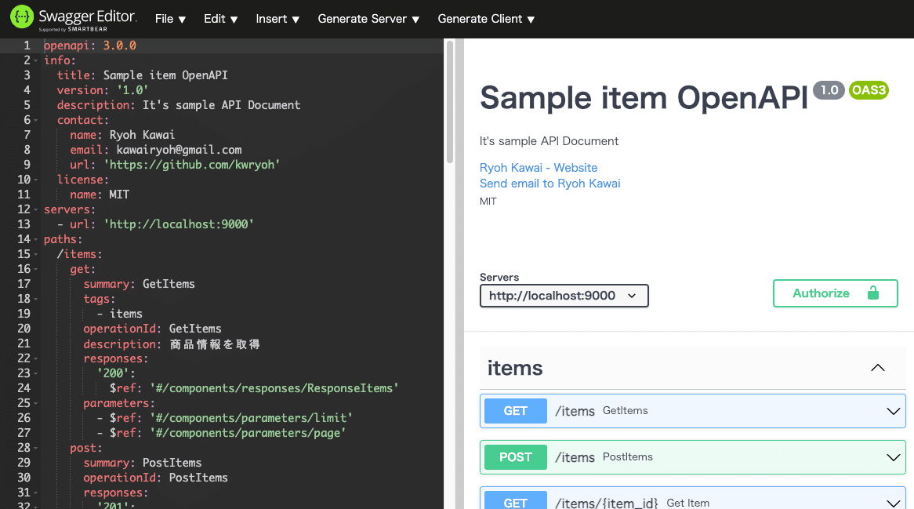Open the Servers URL dropdown
The width and height of the screenshot is (914, 509).
564,296
